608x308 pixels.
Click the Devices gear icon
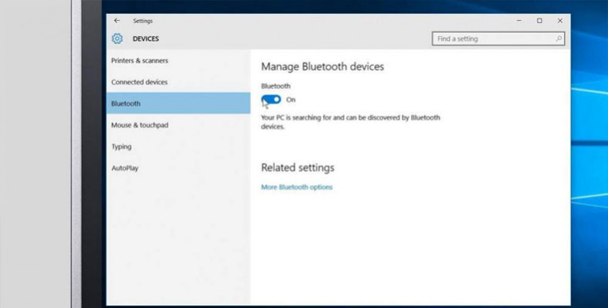pyautogui.click(x=117, y=39)
